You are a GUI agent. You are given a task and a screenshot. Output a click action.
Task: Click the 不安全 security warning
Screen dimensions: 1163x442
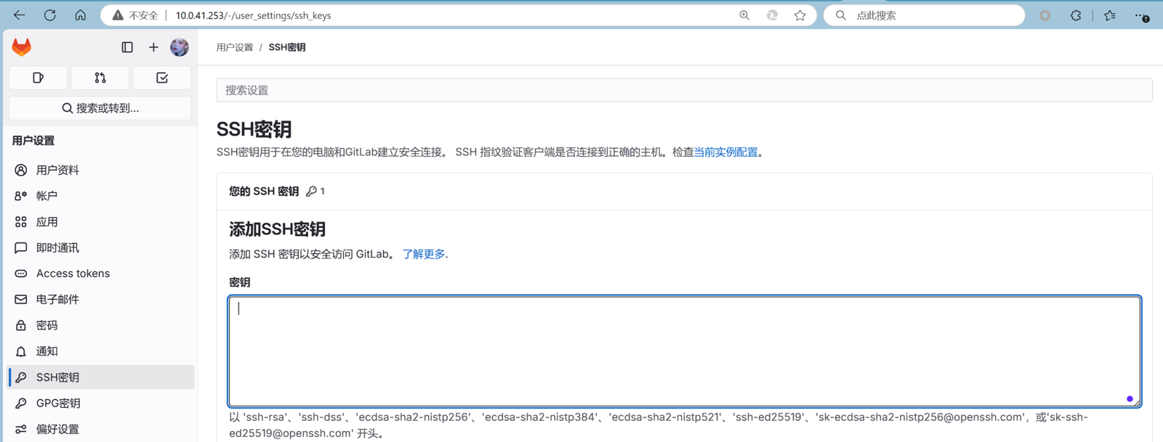pyautogui.click(x=136, y=15)
